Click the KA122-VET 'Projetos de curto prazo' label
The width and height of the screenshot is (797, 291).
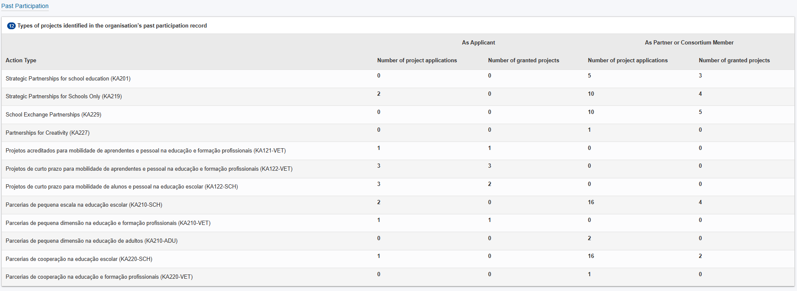(x=149, y=169)
